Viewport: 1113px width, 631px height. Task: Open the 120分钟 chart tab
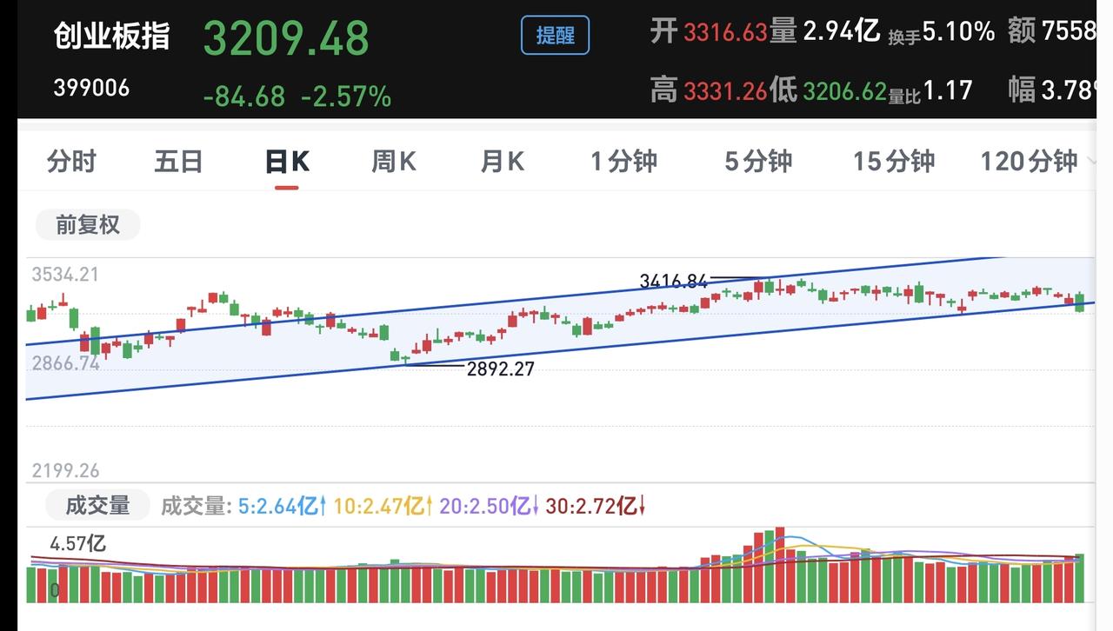(x=1030, y=162)
